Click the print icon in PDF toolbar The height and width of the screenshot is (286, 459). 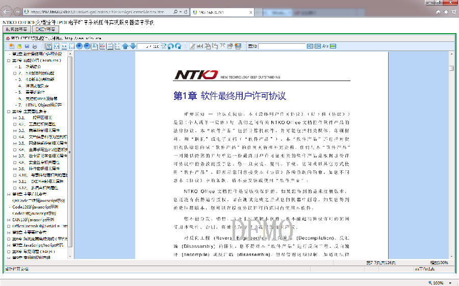[35, 46]
